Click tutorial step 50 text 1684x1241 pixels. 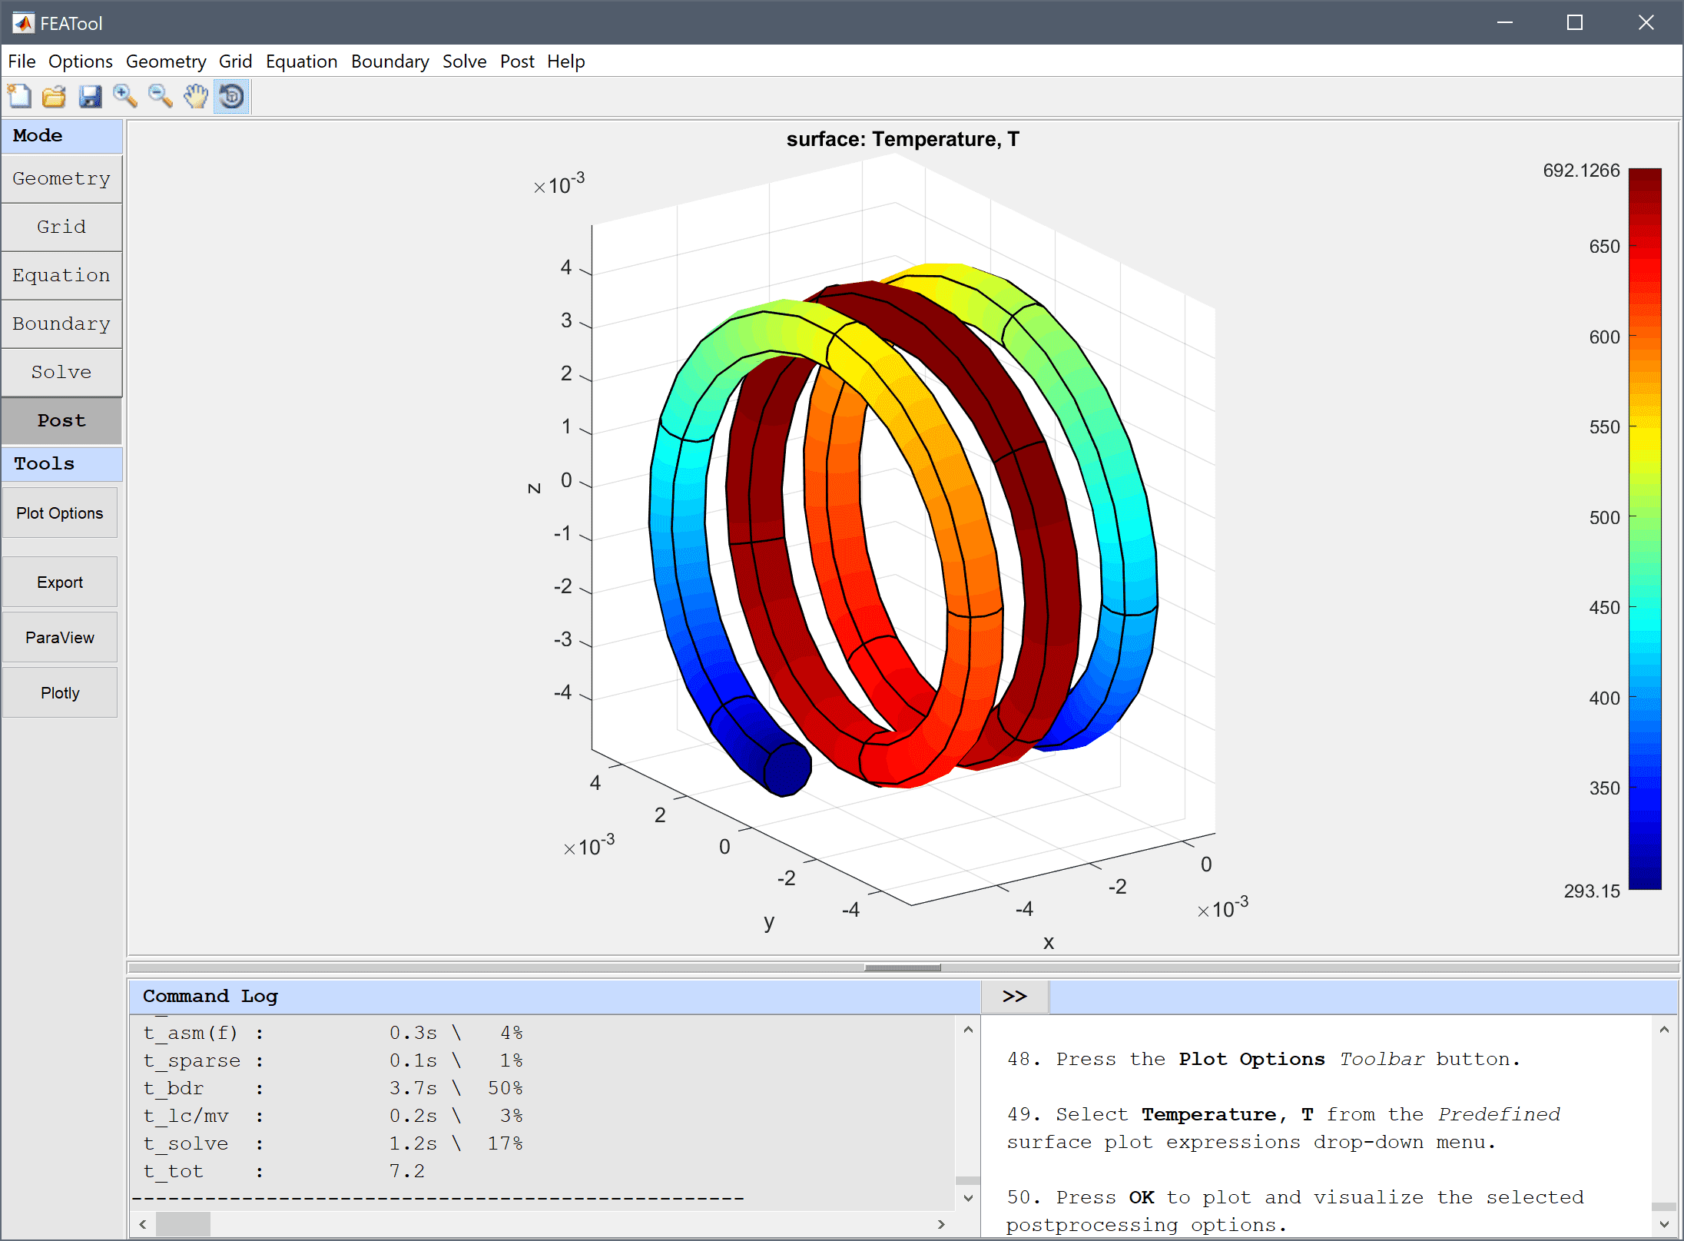pos(1295,1211)
